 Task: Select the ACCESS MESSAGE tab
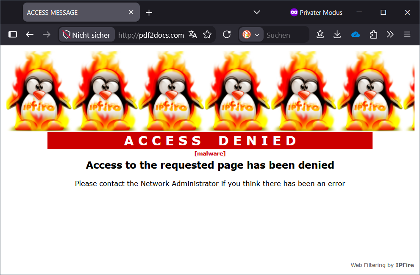(x=81, y=12)
